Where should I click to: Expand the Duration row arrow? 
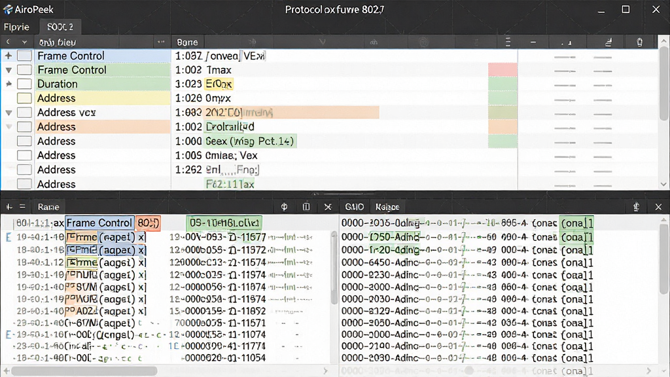click(9, 84)
